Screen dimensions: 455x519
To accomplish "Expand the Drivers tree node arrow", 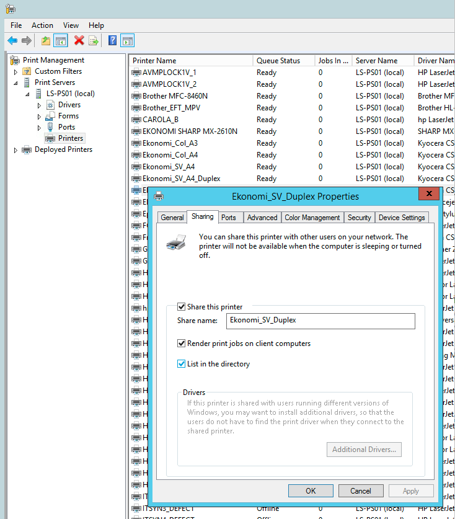I will [x=39, y=105].
